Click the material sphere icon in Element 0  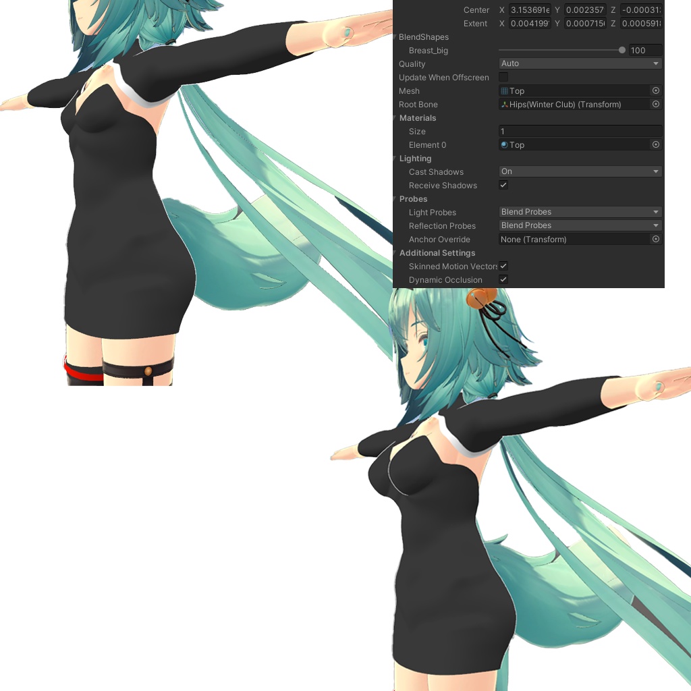(505, 144)
